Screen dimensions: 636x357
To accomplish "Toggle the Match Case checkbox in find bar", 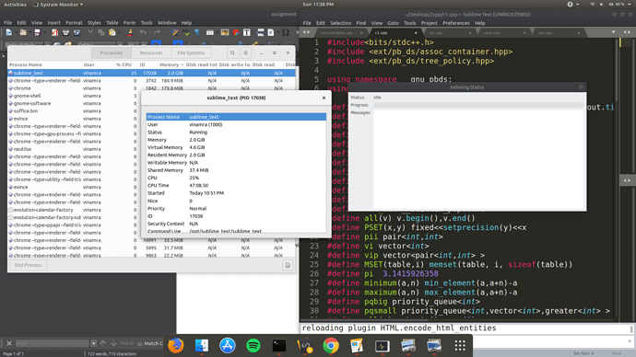I will tap(140, 343).
